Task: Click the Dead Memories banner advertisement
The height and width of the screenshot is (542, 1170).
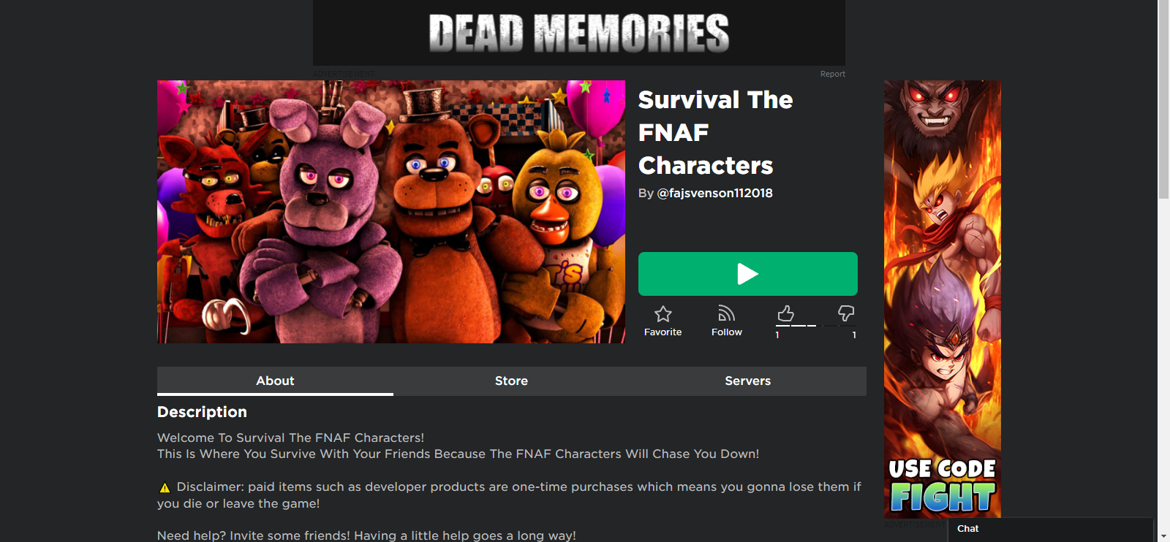Action: (x=579, y=33)
